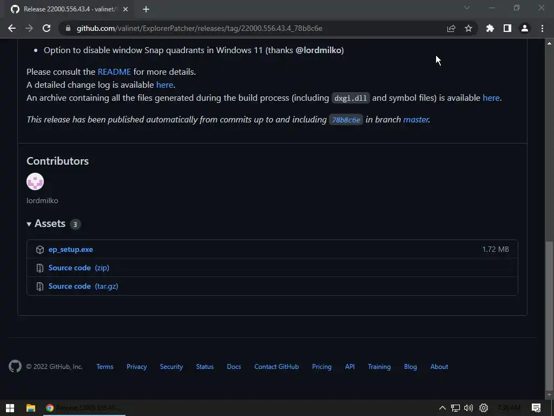This screenshot has height=416, width=554.
Task: Click the GitHub footer logo
Action: click(x=15, y=367)
